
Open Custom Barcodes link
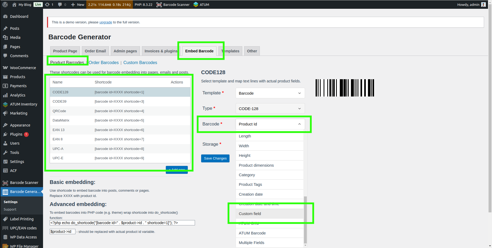pyautogui.click(x=140, y=63)
